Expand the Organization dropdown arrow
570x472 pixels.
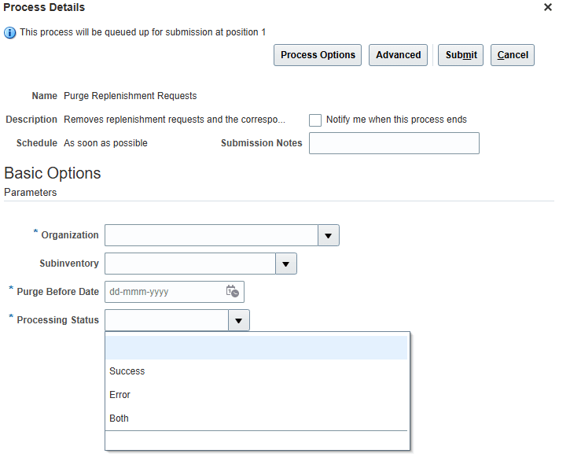[x=329, y=235]
